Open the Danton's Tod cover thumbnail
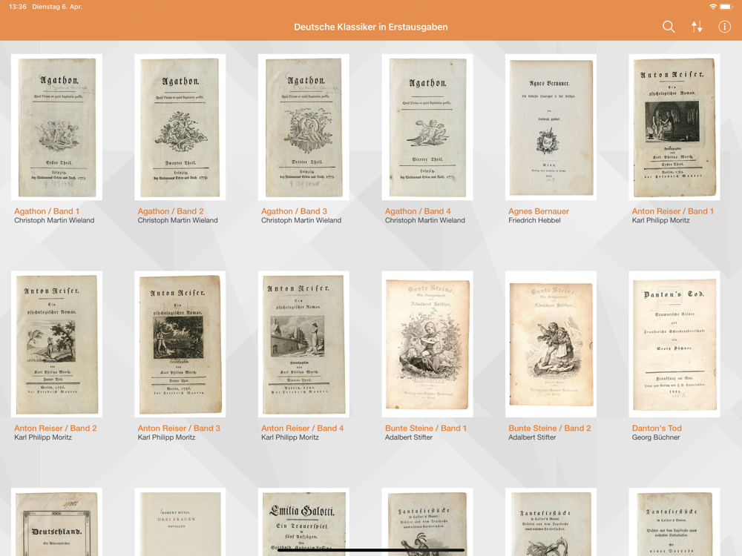Viewport: 742px width, 556px height. click(x=674, y=344)
